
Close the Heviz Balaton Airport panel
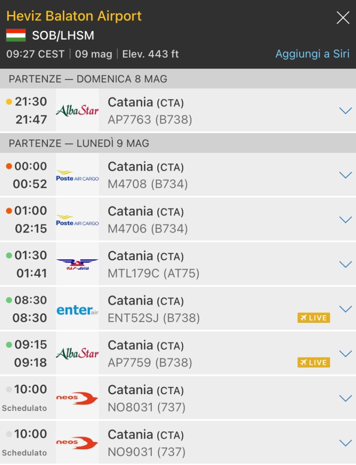[x=343, y=18]
